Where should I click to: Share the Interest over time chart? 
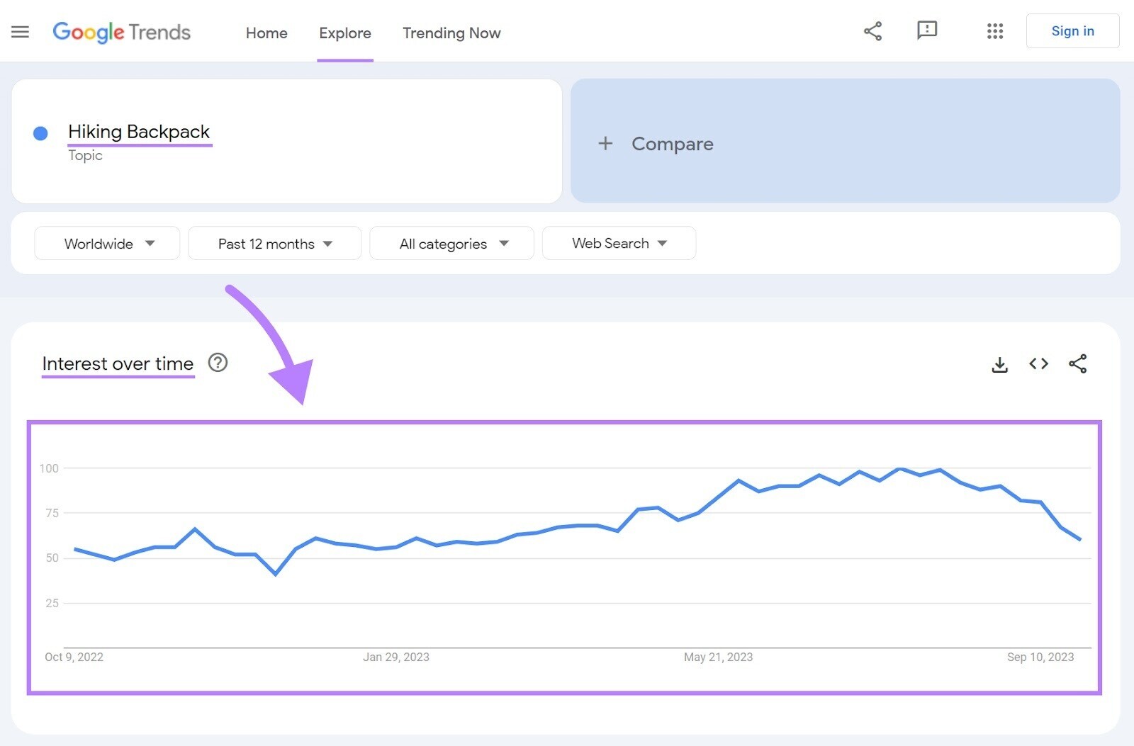click(1078, 363)
